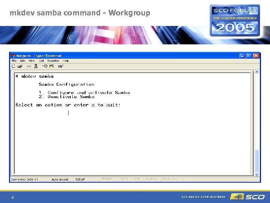Maximize the HyperTerminal window

click(x=249, y=56)
